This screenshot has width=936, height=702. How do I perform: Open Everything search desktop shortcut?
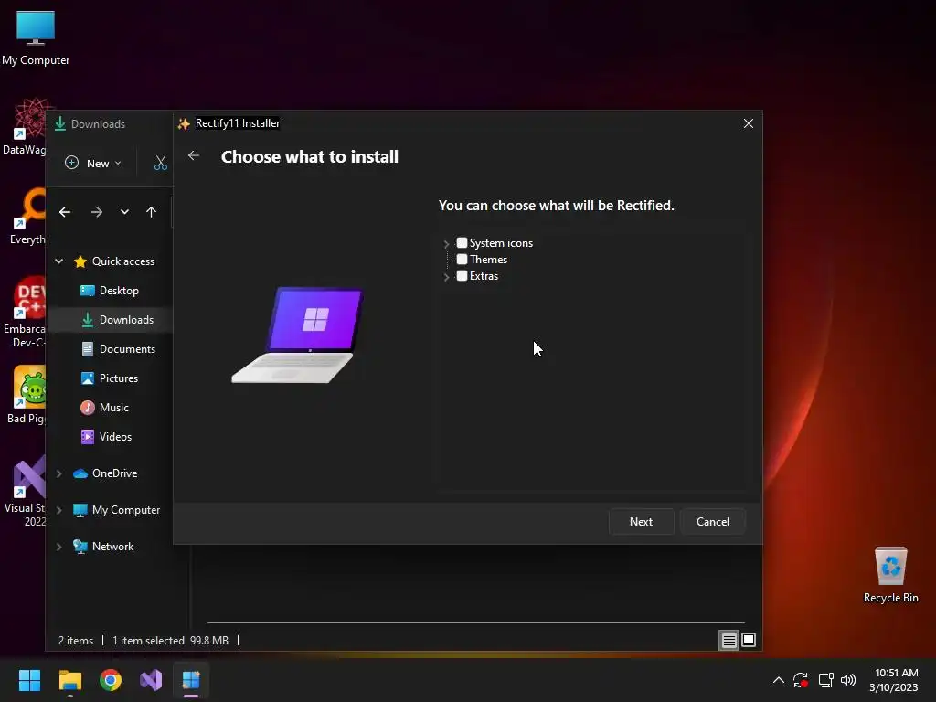click(27, 217)
